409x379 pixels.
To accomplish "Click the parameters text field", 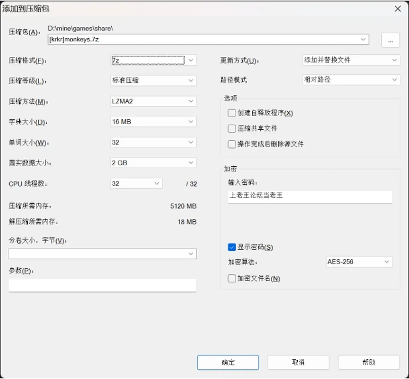I will [x=102, y=285].
